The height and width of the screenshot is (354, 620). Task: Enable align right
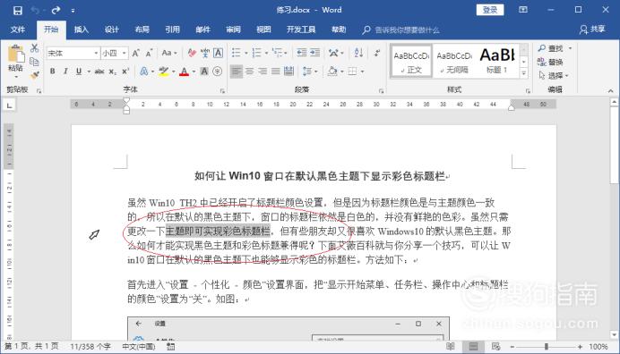[x=263, y=72]
